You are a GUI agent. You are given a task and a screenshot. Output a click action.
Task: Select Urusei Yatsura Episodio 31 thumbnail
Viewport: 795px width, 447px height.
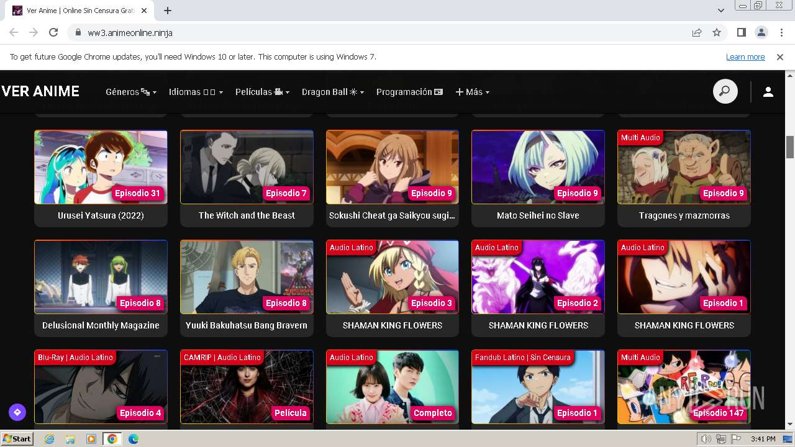coord(101,167)
